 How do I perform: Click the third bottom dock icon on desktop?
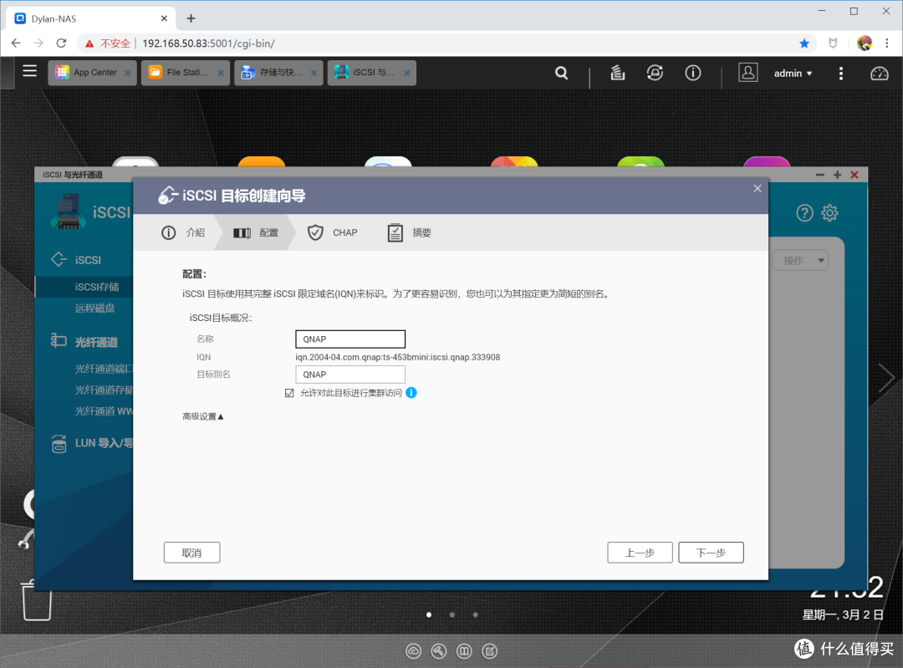coord(464,651)
